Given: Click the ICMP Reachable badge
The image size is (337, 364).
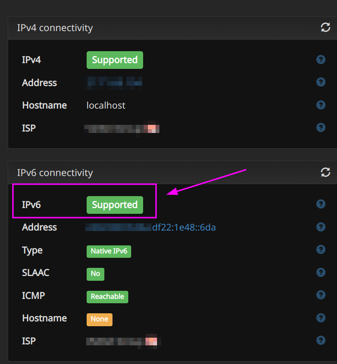Looking at the screenshot, I should (x=107, y=297).
